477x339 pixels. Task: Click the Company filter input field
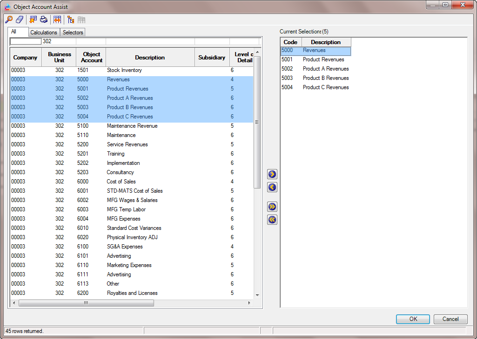26,41
